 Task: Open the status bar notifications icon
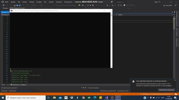176,94
